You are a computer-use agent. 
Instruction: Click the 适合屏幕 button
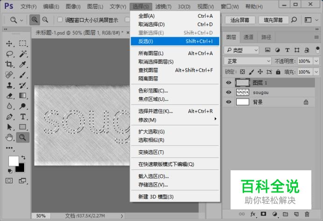[240, 20]
